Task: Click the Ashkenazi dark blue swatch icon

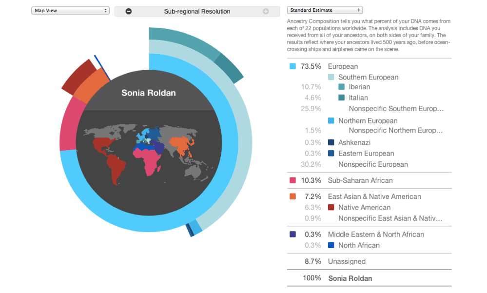Action: click(x=331, y=142)
